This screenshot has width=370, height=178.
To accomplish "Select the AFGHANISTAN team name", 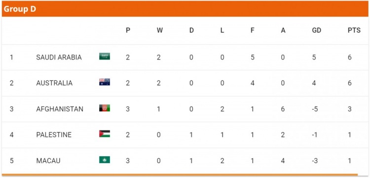I will coord(60,109).
